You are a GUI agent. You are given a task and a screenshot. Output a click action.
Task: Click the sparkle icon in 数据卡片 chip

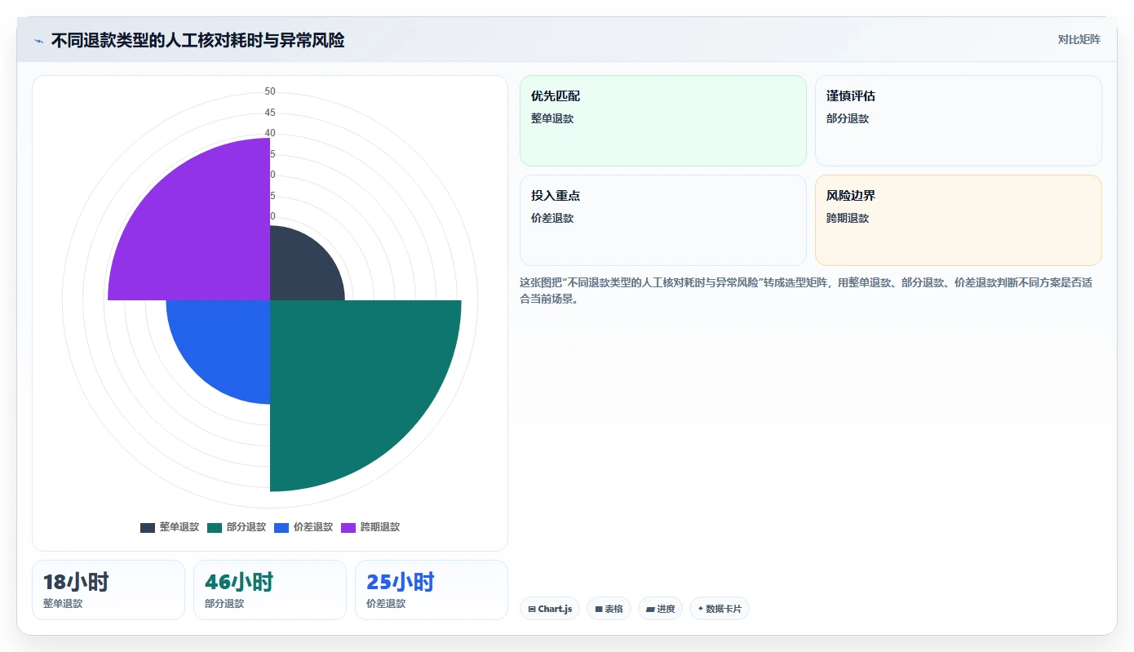(701, 609)
